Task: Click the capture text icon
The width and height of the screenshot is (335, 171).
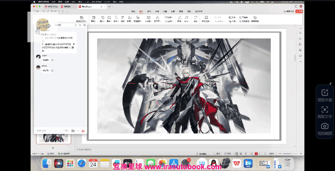Action: tap(325, 110)
